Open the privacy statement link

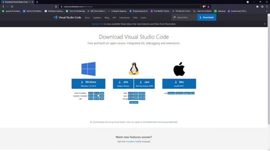coord(170,122)
